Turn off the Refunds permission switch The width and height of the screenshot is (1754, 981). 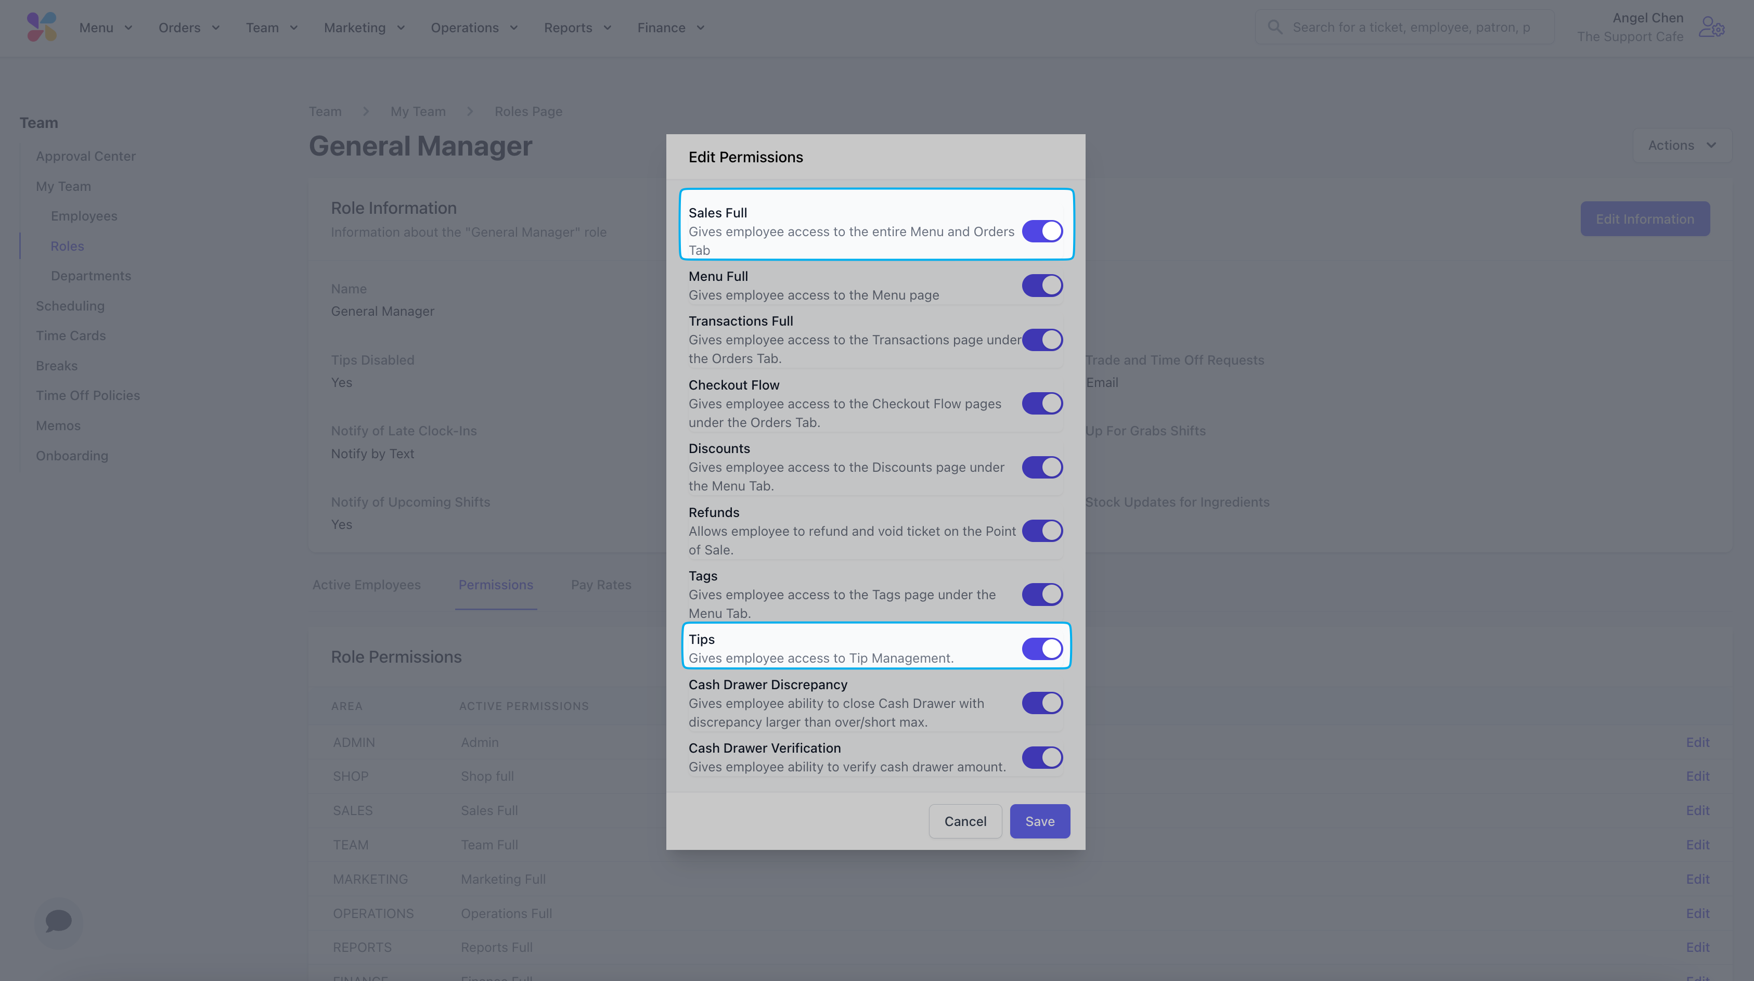[x=1042, y=531]
